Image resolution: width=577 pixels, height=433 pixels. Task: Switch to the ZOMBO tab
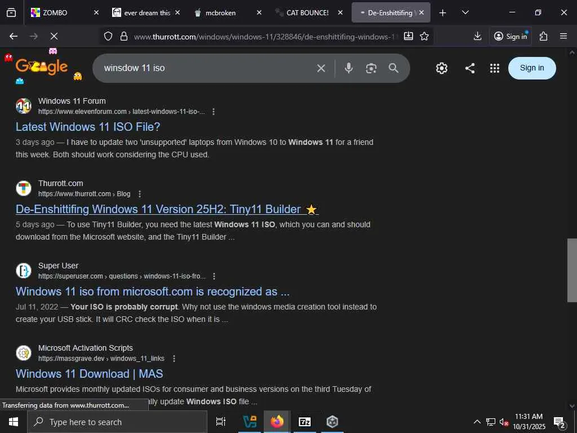(65, 12)
